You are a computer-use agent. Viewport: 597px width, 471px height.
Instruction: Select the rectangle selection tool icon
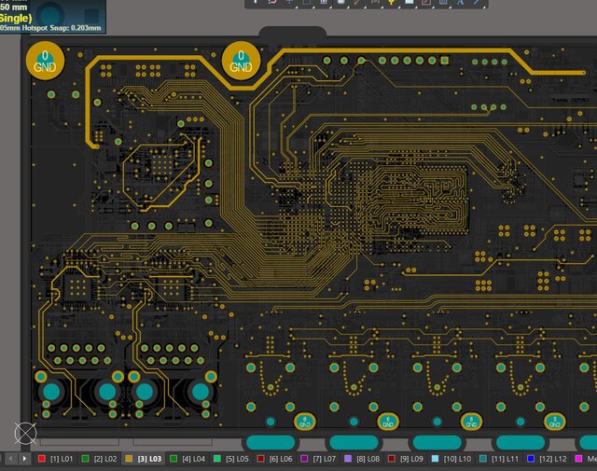coord(307,2)
